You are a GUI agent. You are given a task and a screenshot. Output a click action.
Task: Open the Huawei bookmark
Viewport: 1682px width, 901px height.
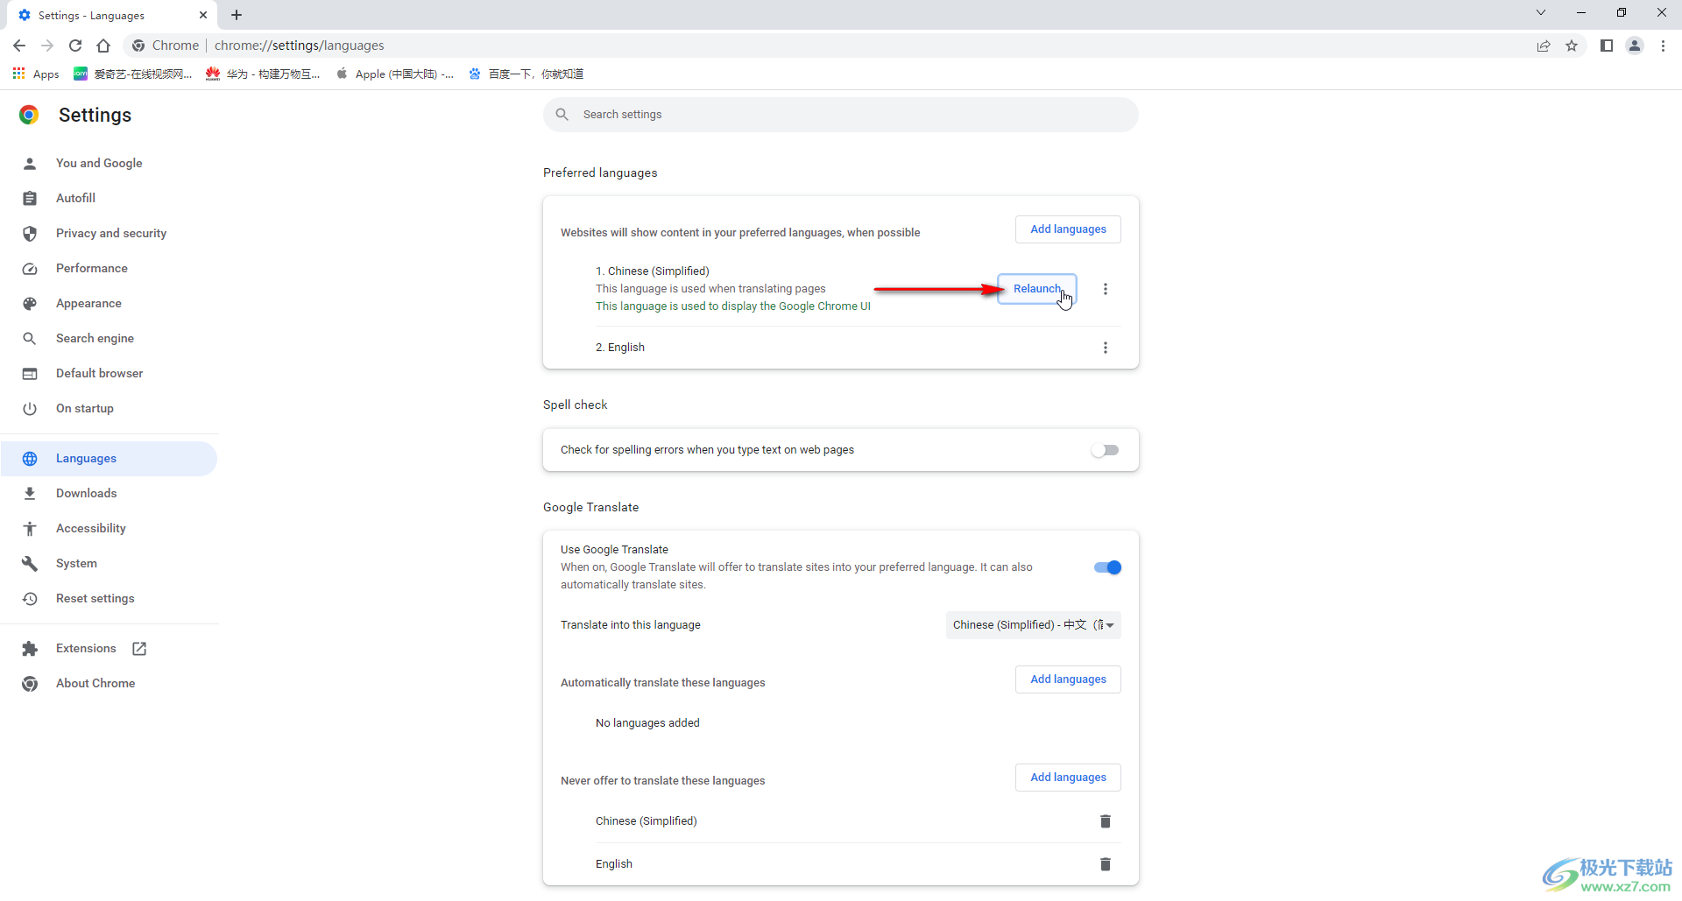click(x=263, y=74)
